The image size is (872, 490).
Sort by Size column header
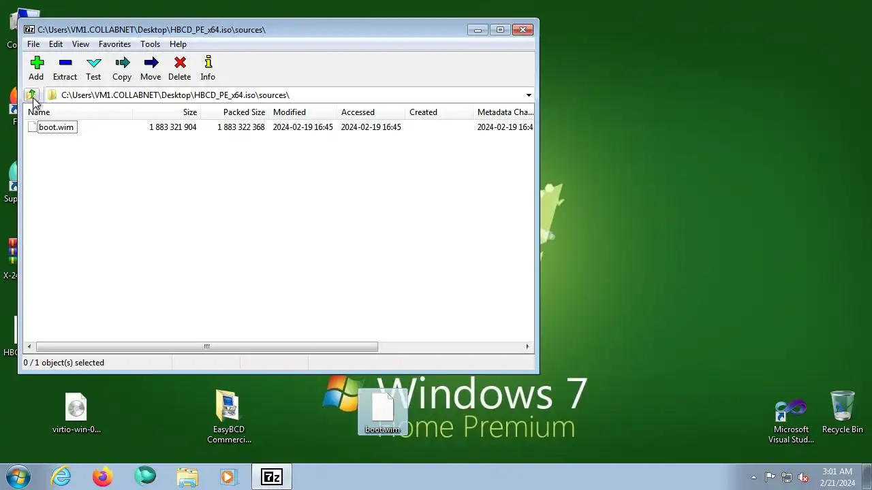tap(166, 112)
